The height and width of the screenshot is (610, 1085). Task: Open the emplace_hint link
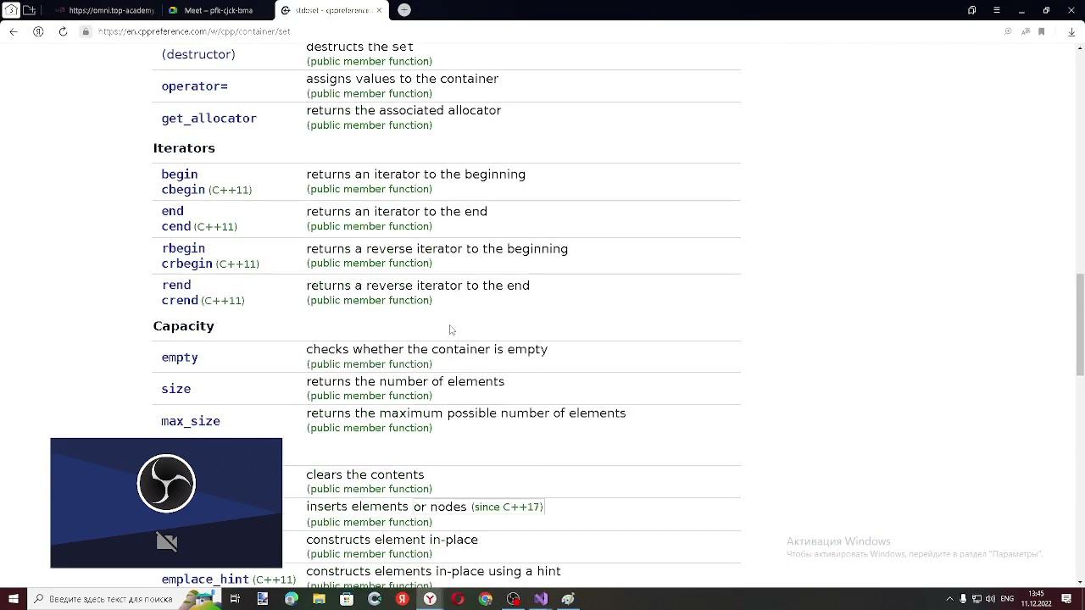pos(205,579)
